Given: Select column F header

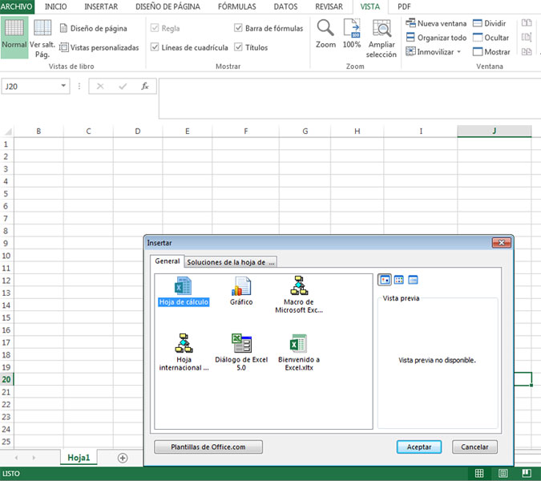Looking at the screenshot, I should click(246, 131).
